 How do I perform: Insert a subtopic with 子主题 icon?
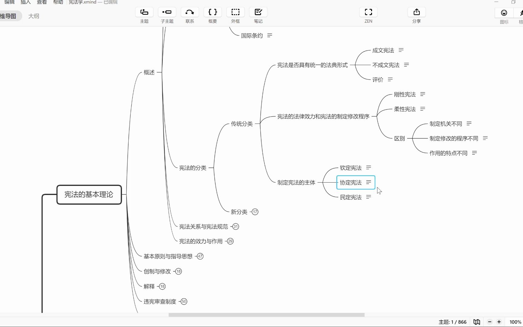tap(167, 12)
